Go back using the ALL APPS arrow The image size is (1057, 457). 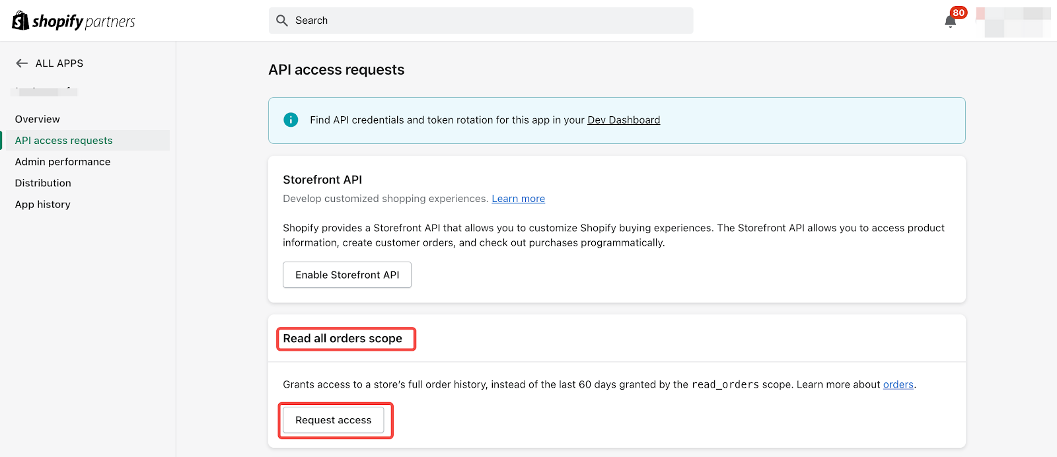22,63
